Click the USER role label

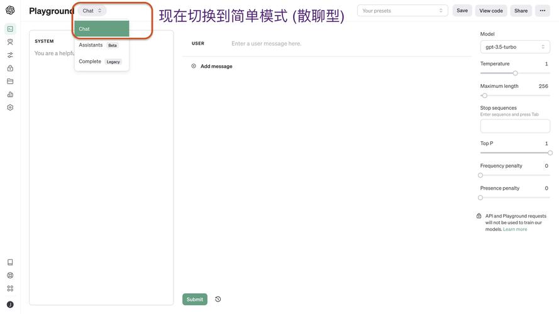198,43
